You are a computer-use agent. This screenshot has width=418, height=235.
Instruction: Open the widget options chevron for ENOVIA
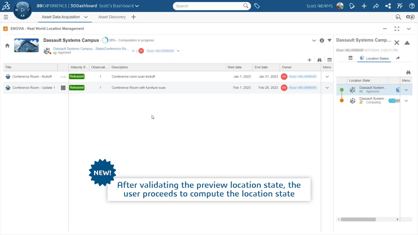pos(409,29)
